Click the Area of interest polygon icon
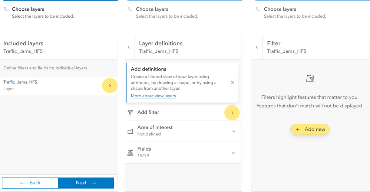Screen dimensions: 370x192 click(x=130, y=131)
